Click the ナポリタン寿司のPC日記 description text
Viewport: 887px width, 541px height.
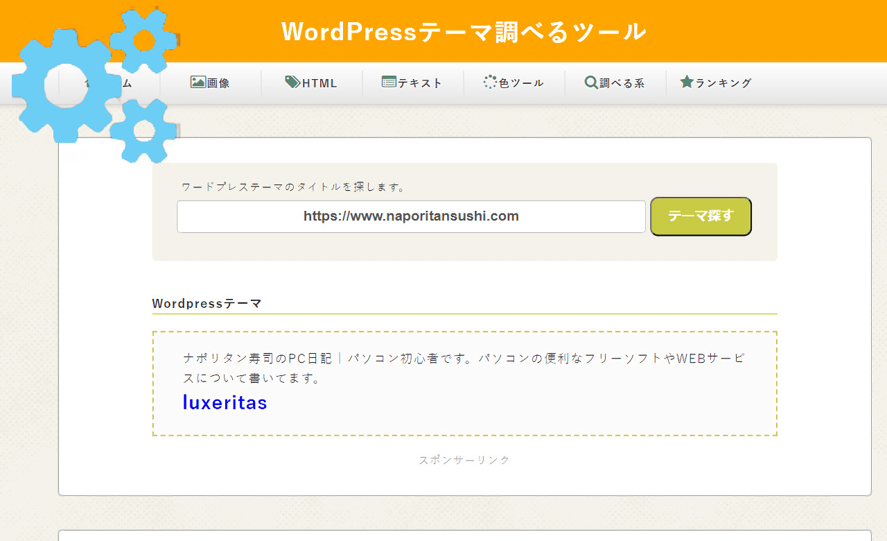pos(464,369)
